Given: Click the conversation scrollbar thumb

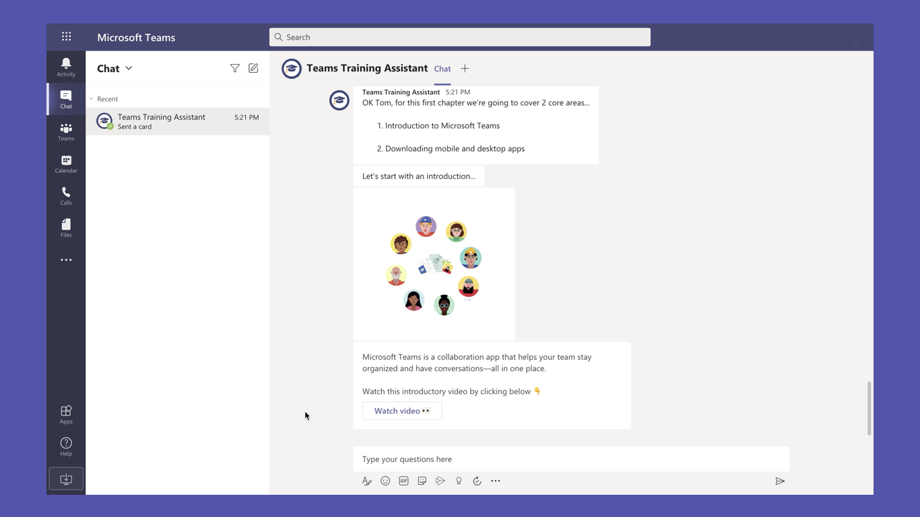Looking at the screenshot, I should (869, 408).
